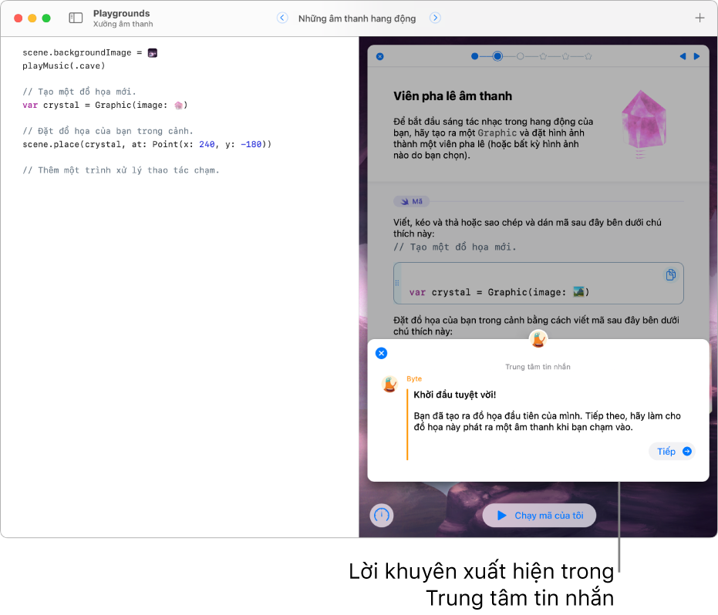
Task: Select the second star progress step
Action: (x=565, y=56)
